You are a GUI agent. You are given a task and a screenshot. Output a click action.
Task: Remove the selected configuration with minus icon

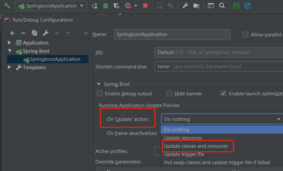pos(23,33)
